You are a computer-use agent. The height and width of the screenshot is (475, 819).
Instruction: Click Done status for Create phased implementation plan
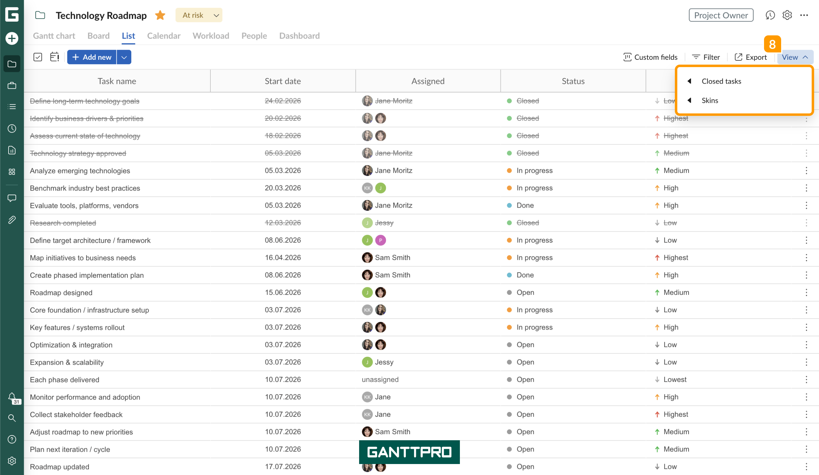click(520, 275)
